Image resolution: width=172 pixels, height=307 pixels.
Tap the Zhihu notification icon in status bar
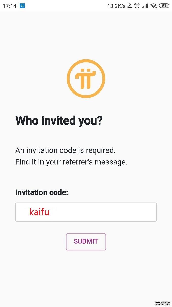pos(23,6)
